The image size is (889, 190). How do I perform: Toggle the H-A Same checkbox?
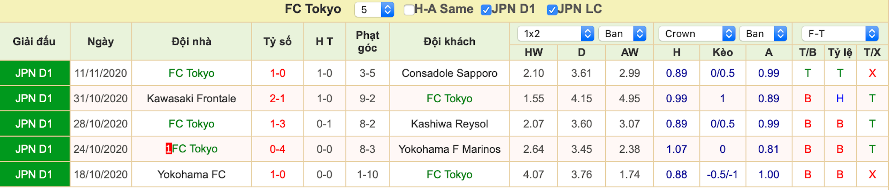[409, 10]
